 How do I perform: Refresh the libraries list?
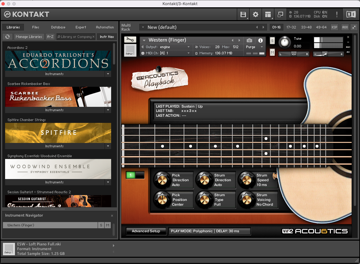pyautogui.click(x=8, y=37)
